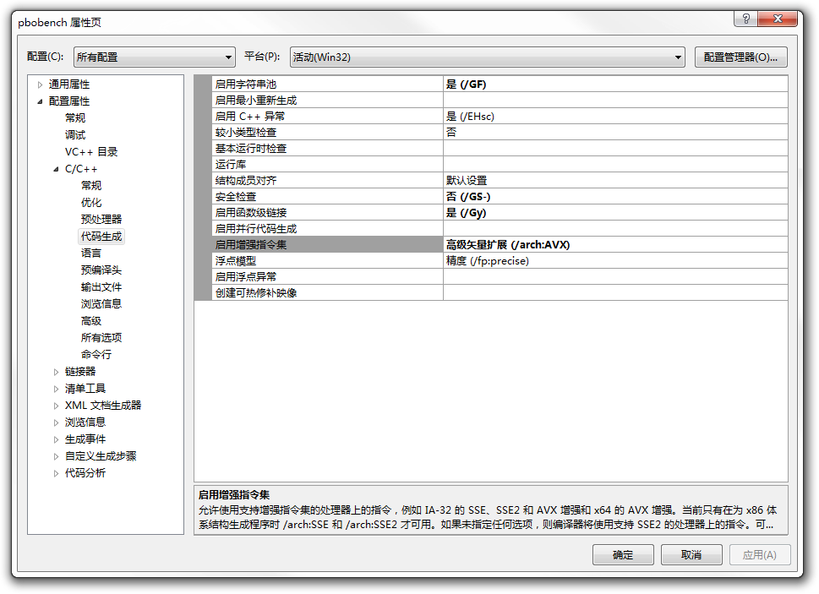The width and height of the screenshot is (819, 594).
Task: Open the 配置 (Configuration) dropdown
Action: [x=154, y=57]
